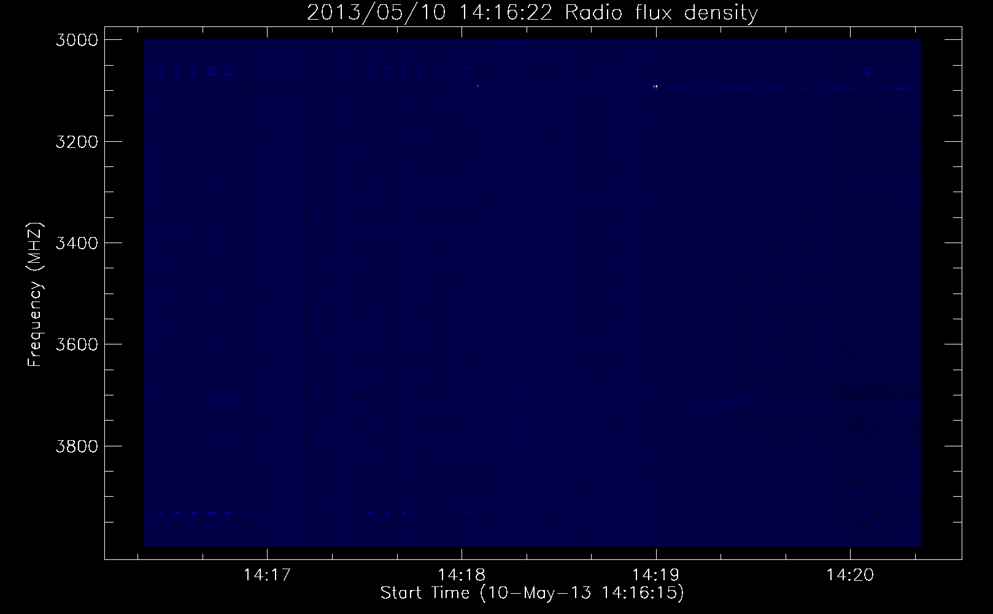This screenshot has height=614, width=993.
Task: Click the 14:17 time tick label
Action: (266, 575)
